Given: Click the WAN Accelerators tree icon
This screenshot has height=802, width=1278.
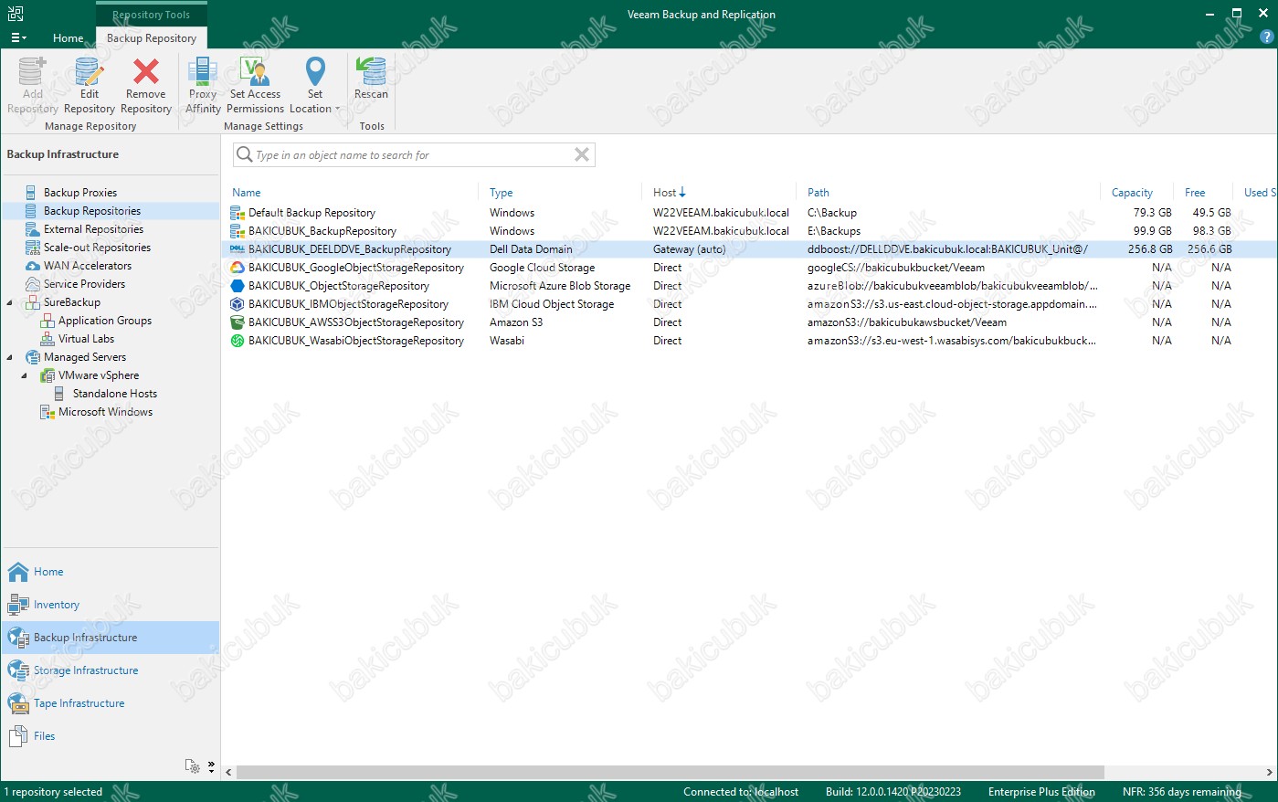Looking at the screenshot, I should (33, 266).
